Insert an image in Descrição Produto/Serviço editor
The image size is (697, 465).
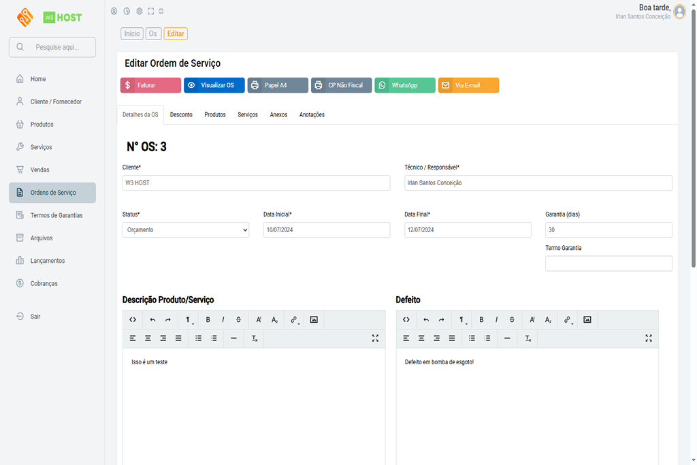(314, 319)
